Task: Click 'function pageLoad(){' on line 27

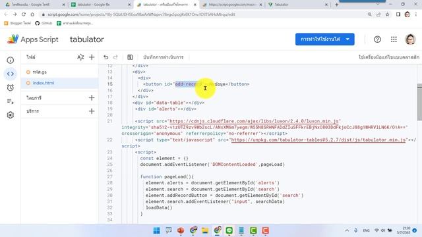Action: point(167,177)
